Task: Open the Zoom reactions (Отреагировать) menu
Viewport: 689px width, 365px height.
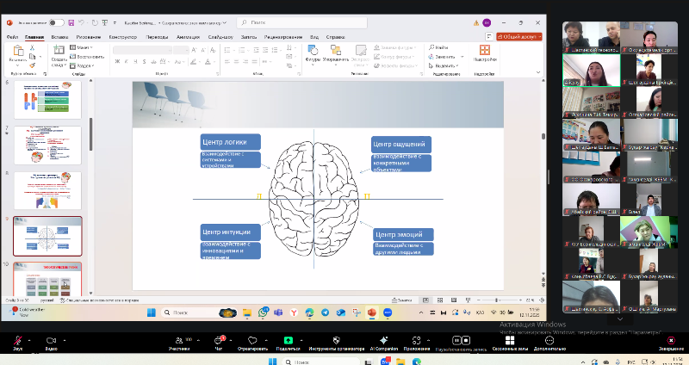Action: [251, 339]
